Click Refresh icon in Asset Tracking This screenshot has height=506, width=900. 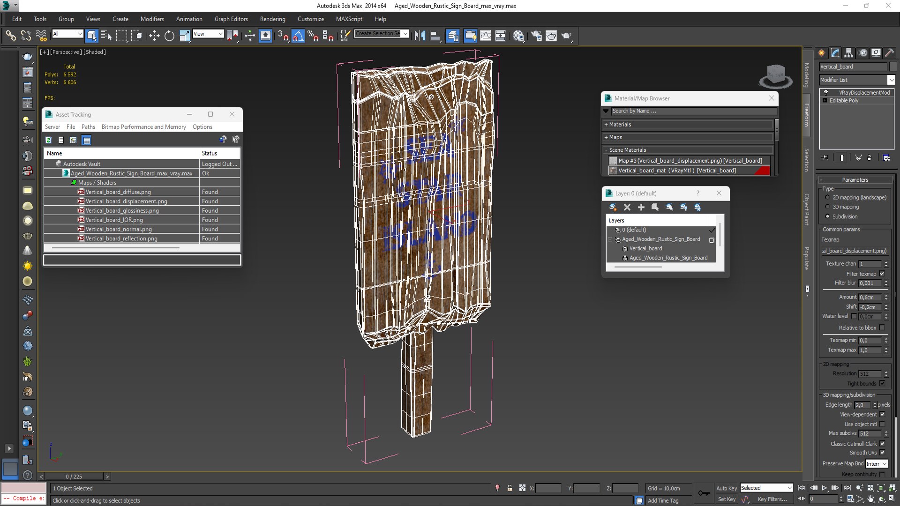tap(48, 140)
